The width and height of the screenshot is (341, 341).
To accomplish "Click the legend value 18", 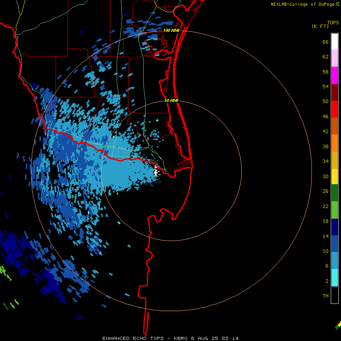I will pos(325,221).
